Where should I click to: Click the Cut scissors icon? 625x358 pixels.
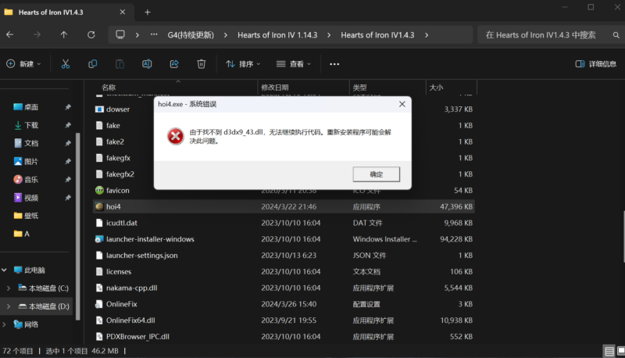[66, 64]
